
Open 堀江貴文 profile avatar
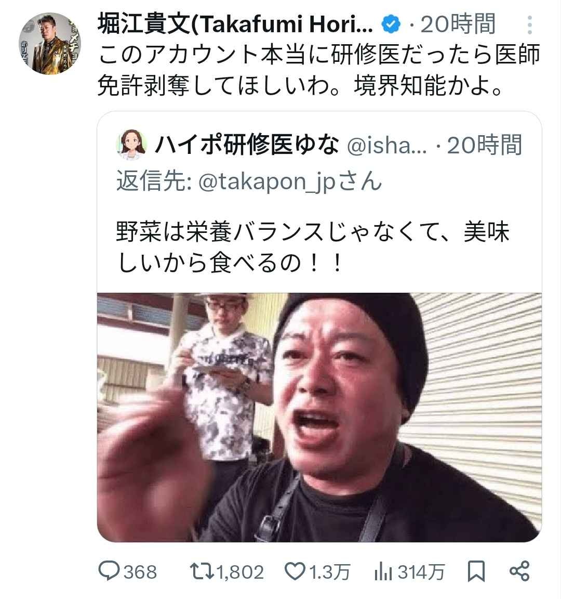pyautogui.click(x=50, y=43)
